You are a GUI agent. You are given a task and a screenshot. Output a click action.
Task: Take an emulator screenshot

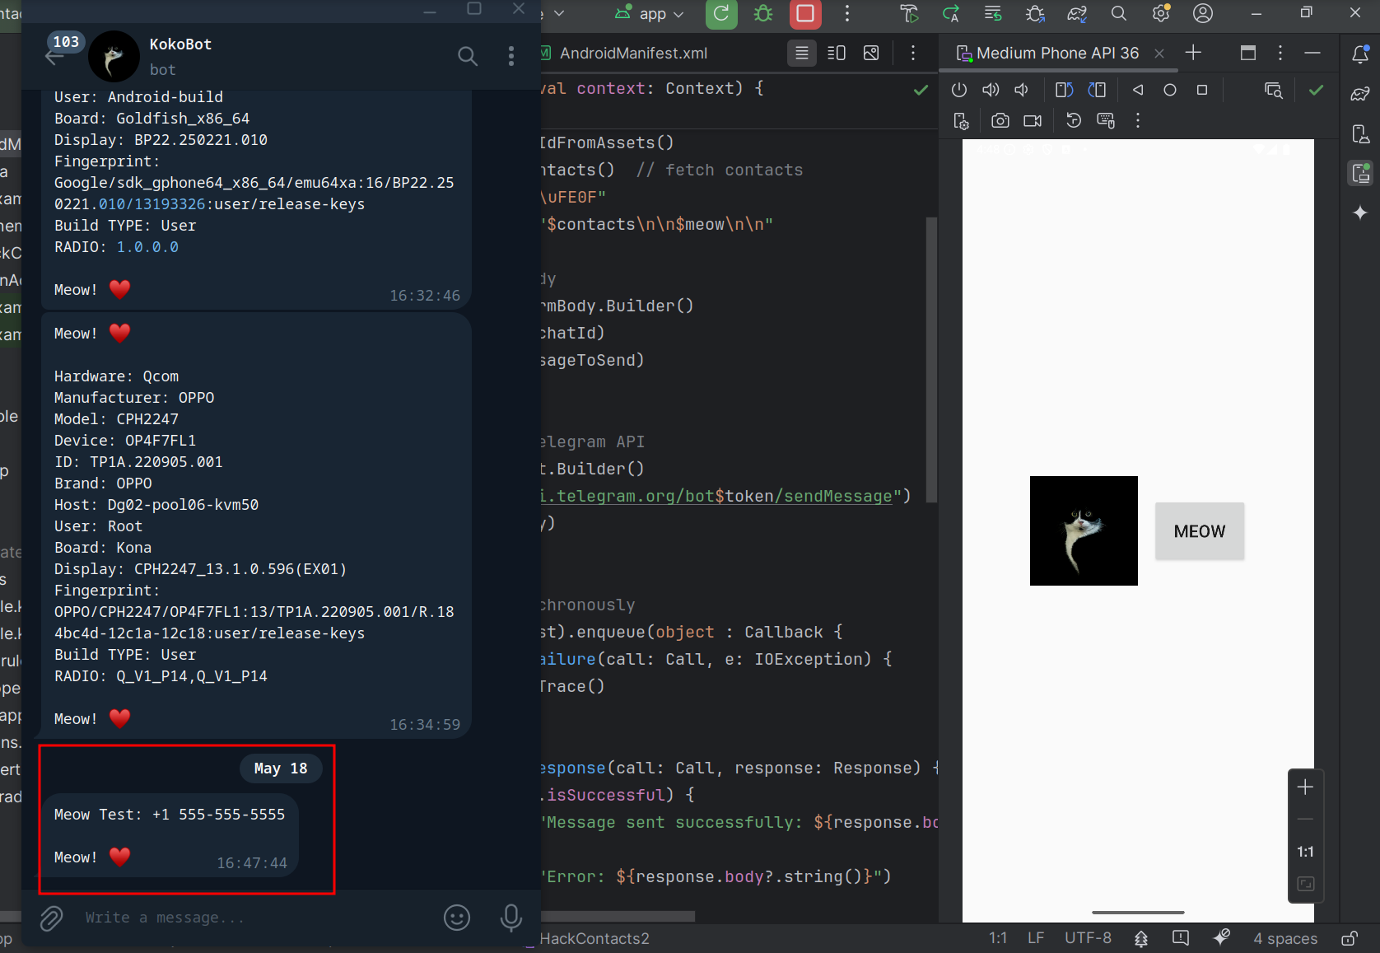point(1000,121)
